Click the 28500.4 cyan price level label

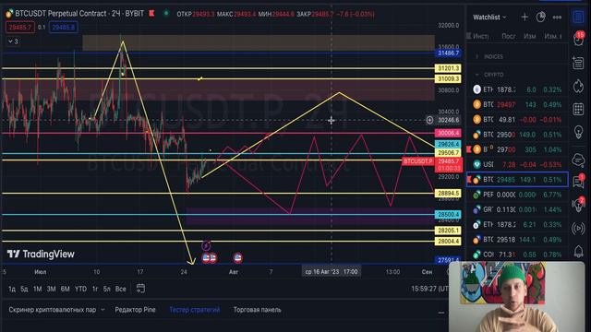(x=448, y=214)
